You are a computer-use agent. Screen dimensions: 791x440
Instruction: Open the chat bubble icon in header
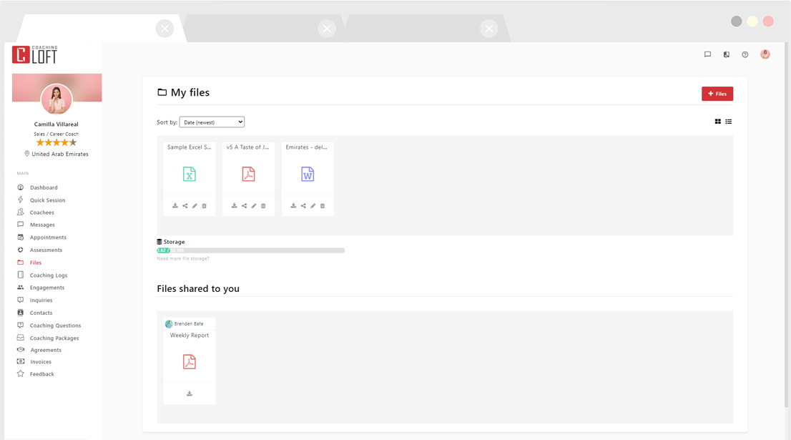click(x=707, y=54)
